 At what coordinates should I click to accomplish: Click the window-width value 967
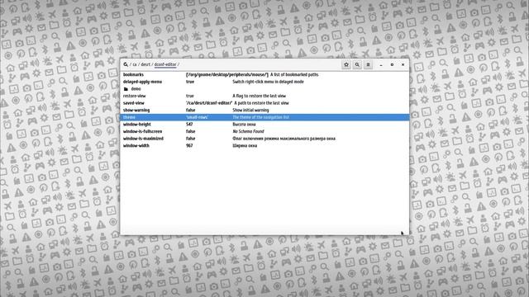189,145
